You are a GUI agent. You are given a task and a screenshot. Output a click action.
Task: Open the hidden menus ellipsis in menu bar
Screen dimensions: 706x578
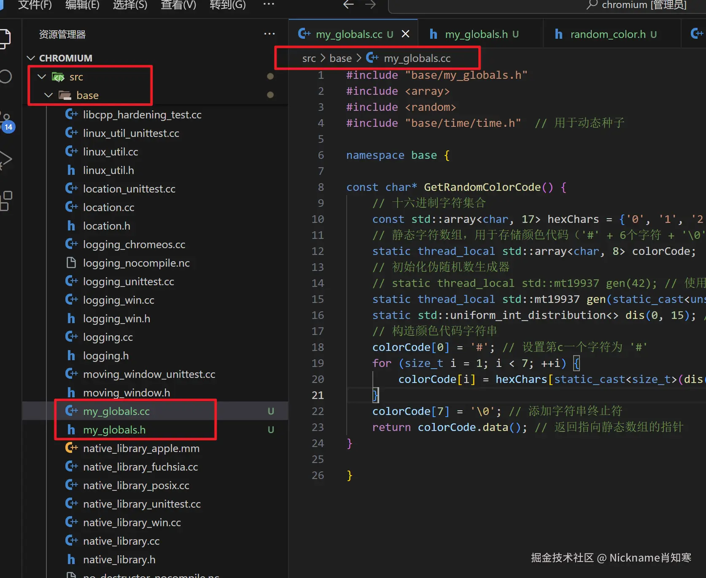pos(269,4)
